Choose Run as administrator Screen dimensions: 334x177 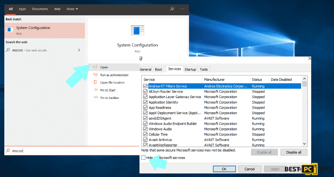coord(114,75)
